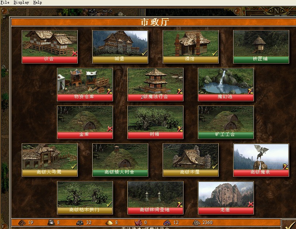Select the 树精 building picture
This screenshot has width=296, height=229.
[x=155, y=119]
